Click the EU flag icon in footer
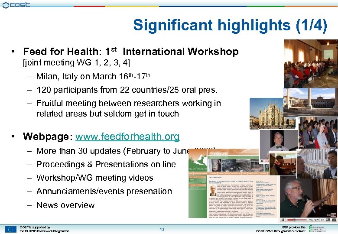Viewport: 338px width, 234px height. [x=11, y=229]
